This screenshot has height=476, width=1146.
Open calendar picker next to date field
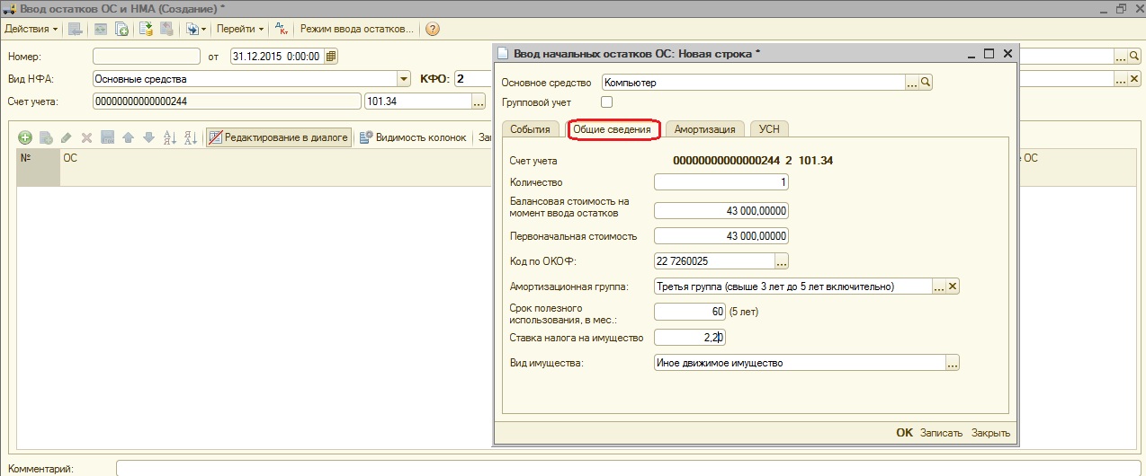point(331,57)
